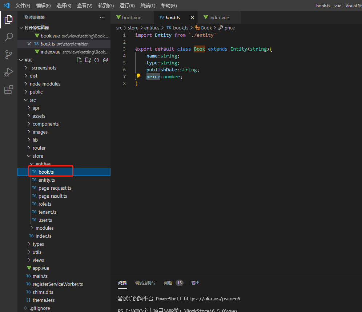Open the Run and Debug icon
362x312 pixels.
point(9,72)
